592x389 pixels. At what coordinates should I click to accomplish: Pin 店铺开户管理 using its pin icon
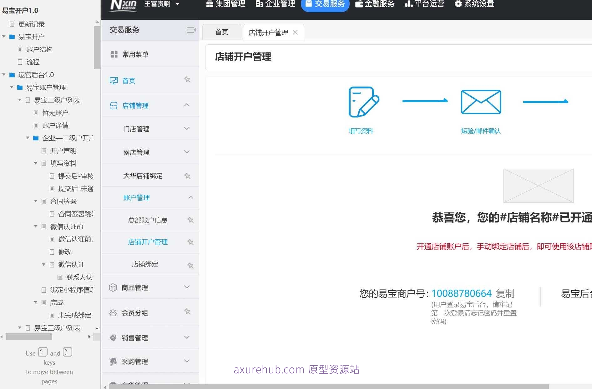click(x=190, y=242)
